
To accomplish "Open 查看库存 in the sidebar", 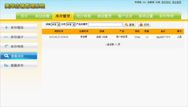I will (19, 65).
